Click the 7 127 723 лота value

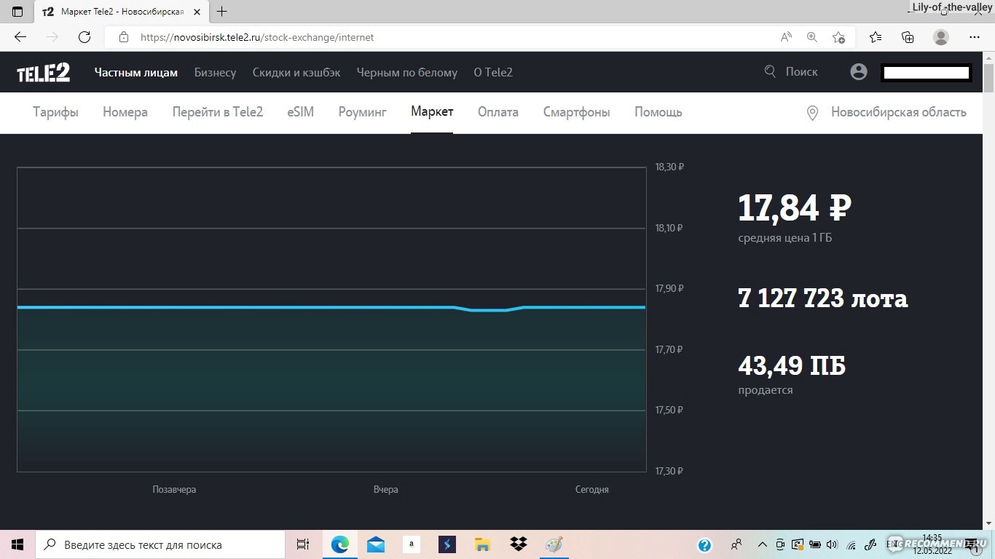coord(823,298)
